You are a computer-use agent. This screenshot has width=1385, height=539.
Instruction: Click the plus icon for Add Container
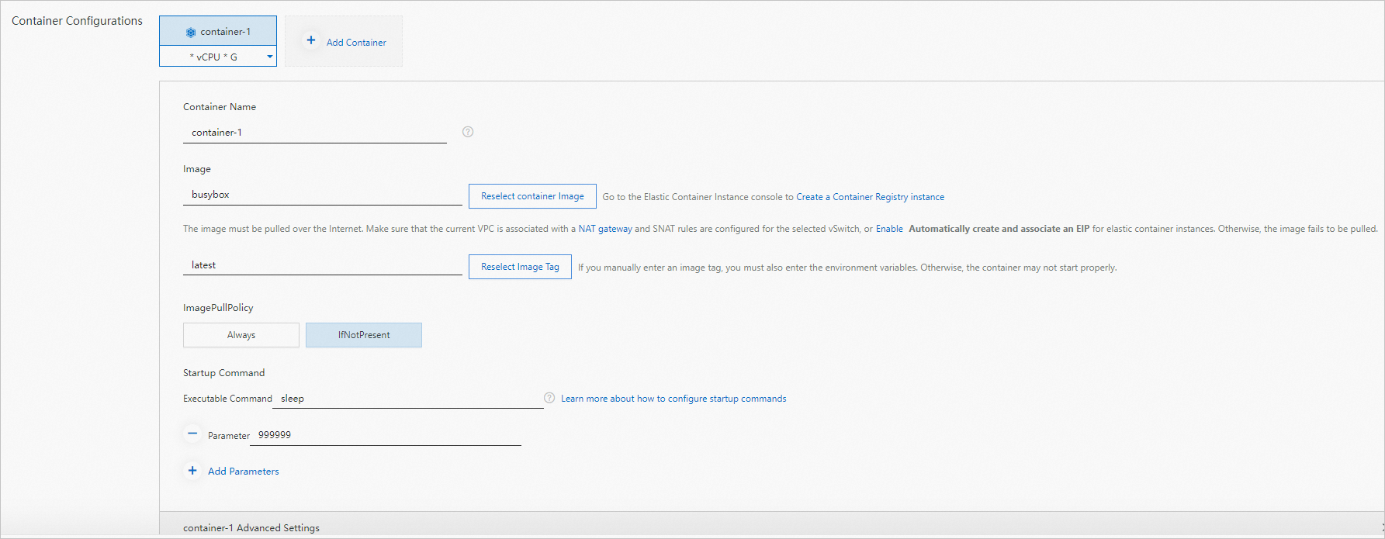pos(311,40)
